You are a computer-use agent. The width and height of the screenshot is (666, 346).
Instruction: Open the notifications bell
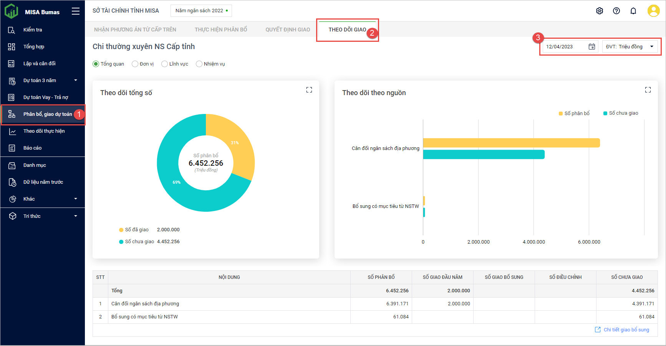click(633, 11)
